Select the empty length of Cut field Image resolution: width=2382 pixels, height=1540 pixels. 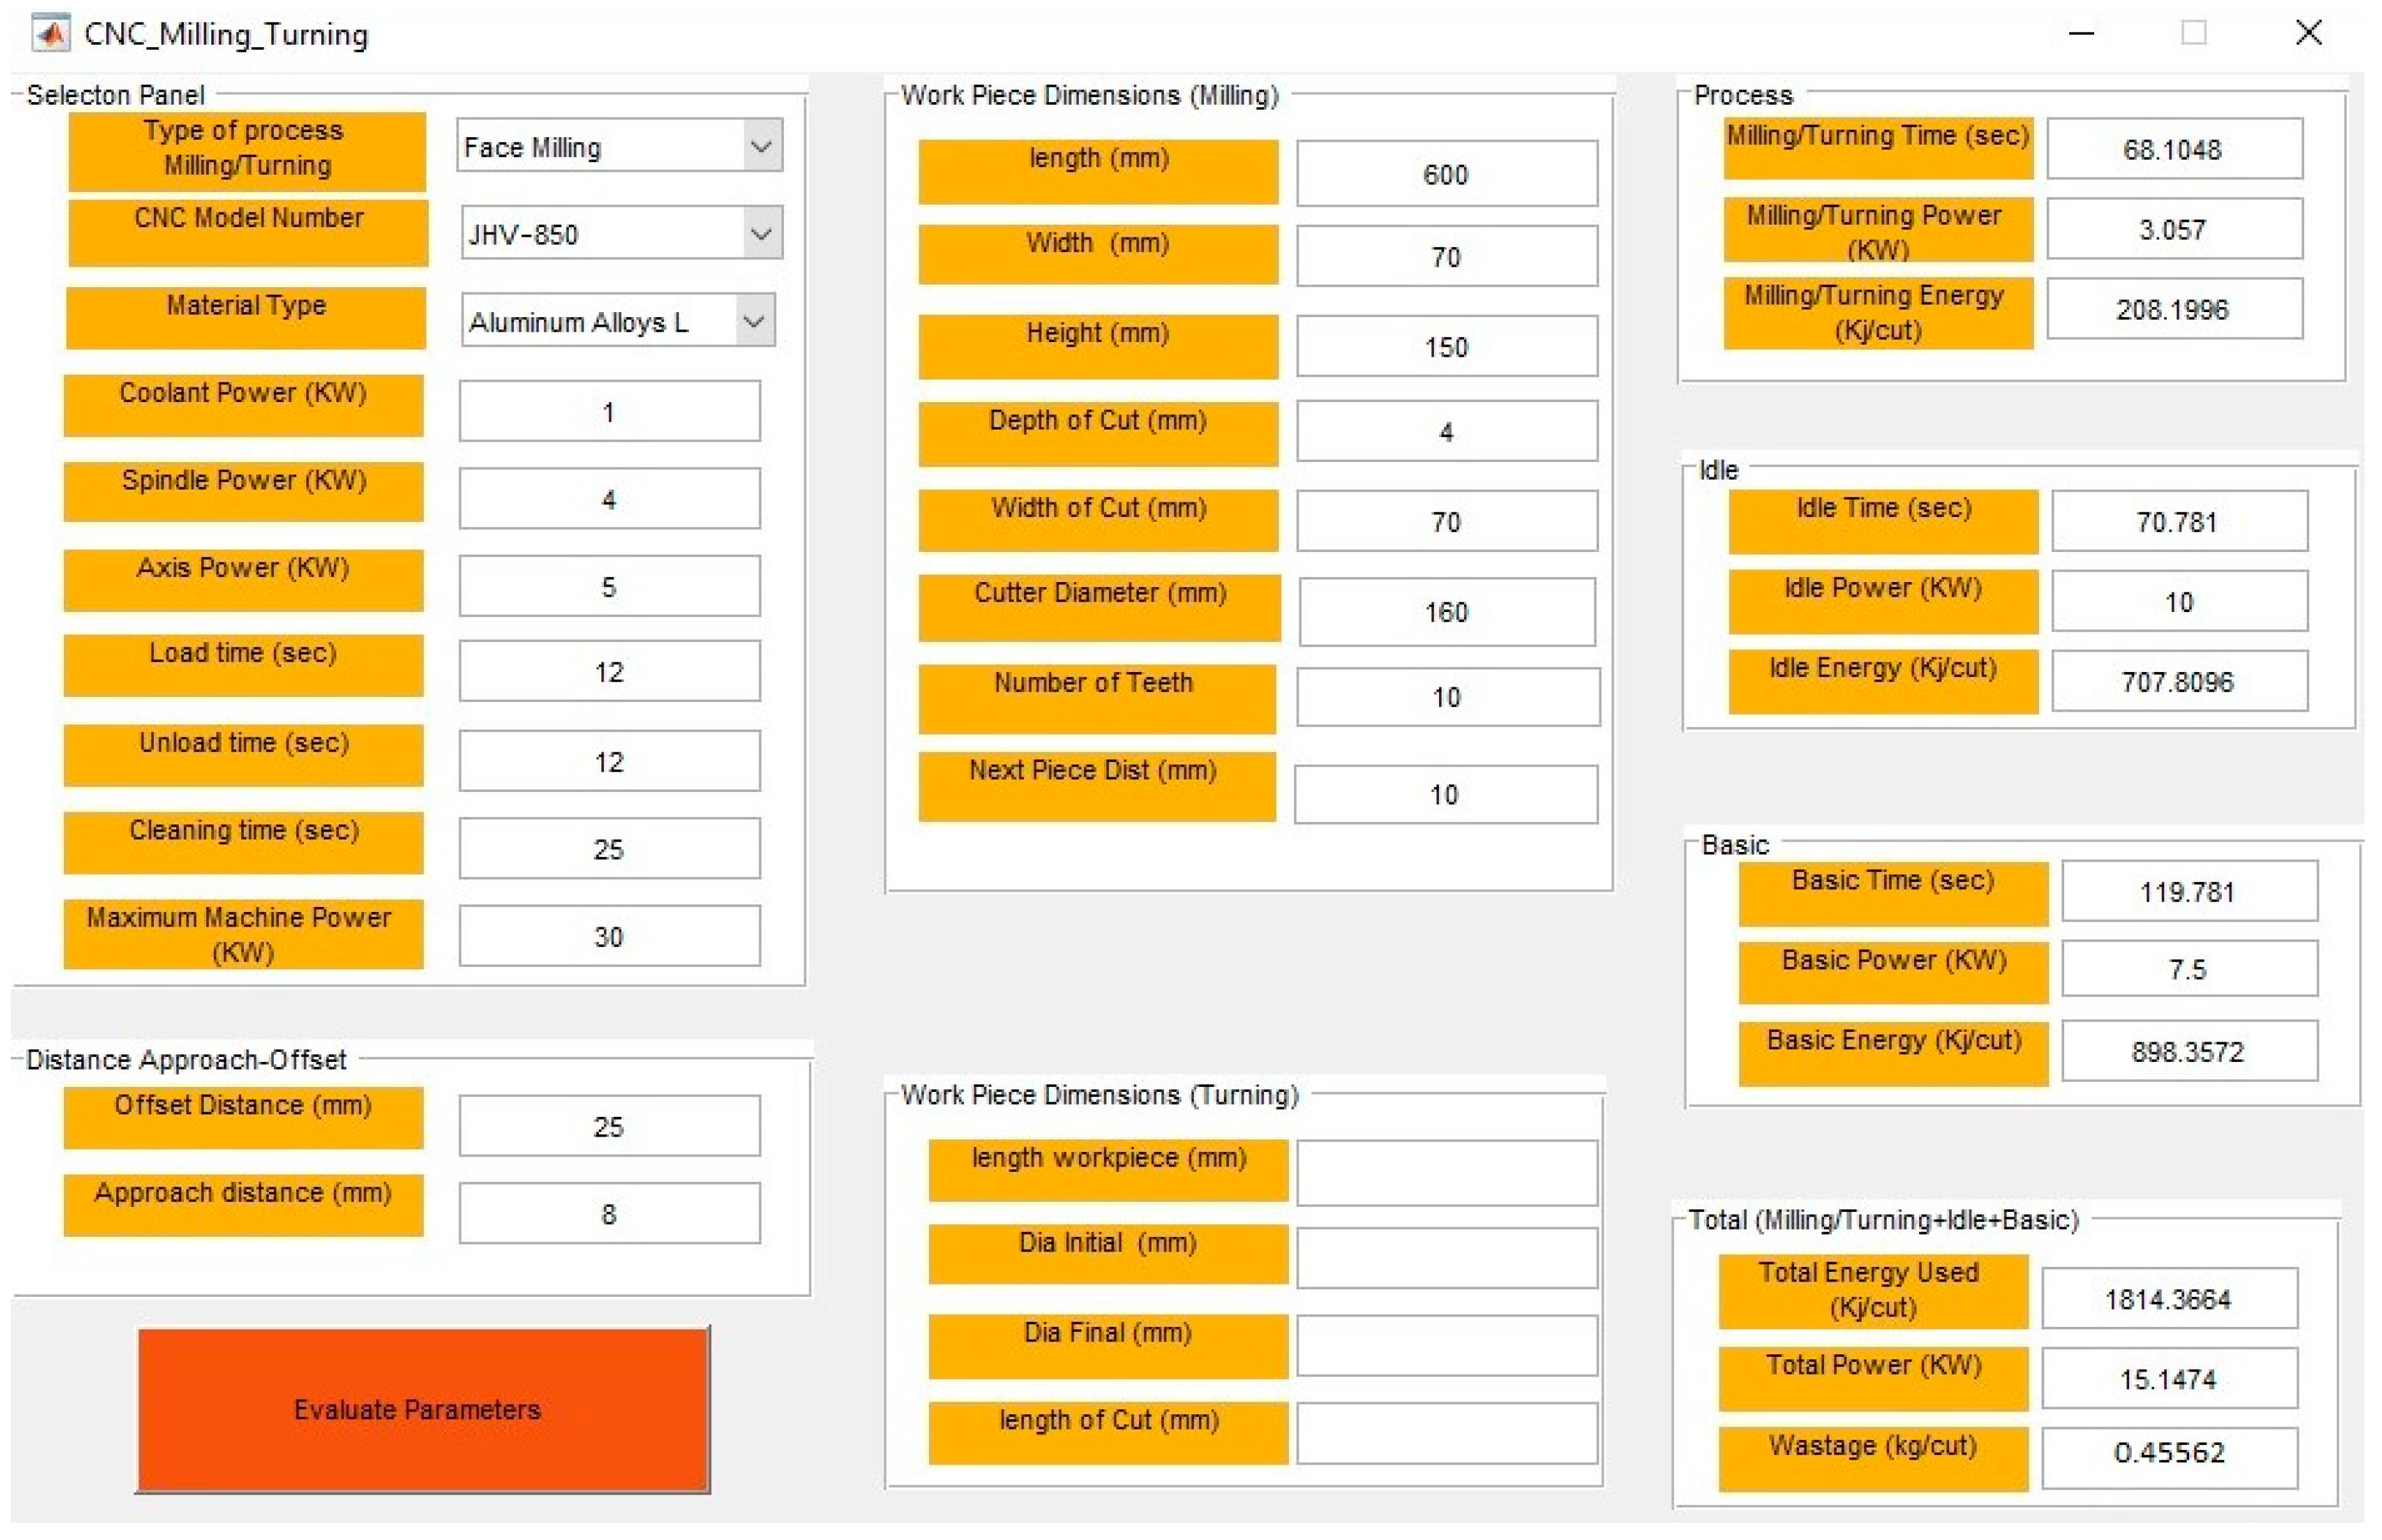(x=1445, y=1432)
